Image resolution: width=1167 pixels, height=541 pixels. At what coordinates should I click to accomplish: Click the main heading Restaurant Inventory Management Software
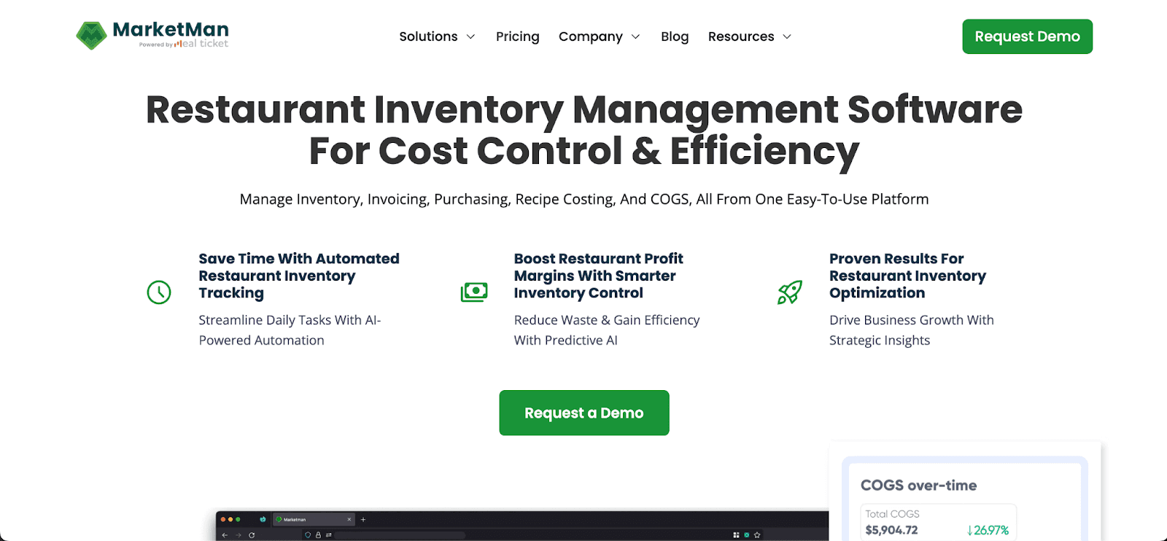(584, 130)
